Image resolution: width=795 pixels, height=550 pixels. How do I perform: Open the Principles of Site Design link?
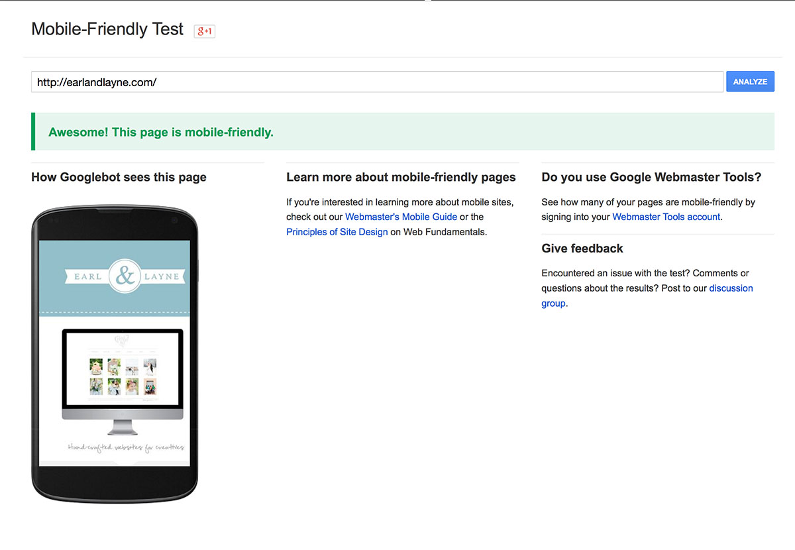[337, 232]
